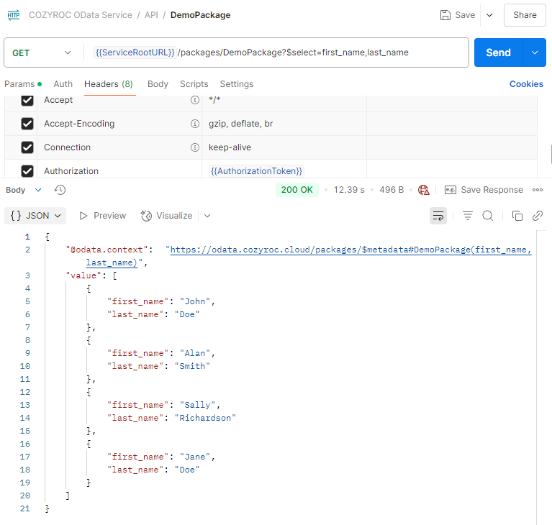Image resolution: width=552 pixels, height=525 pixels.
Task: Disable the Connection header checkbox
Action: point(27,147)
